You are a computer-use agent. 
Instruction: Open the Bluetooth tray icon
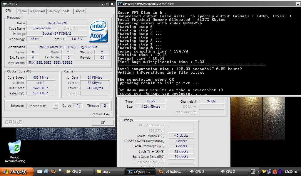pos(280,172)
